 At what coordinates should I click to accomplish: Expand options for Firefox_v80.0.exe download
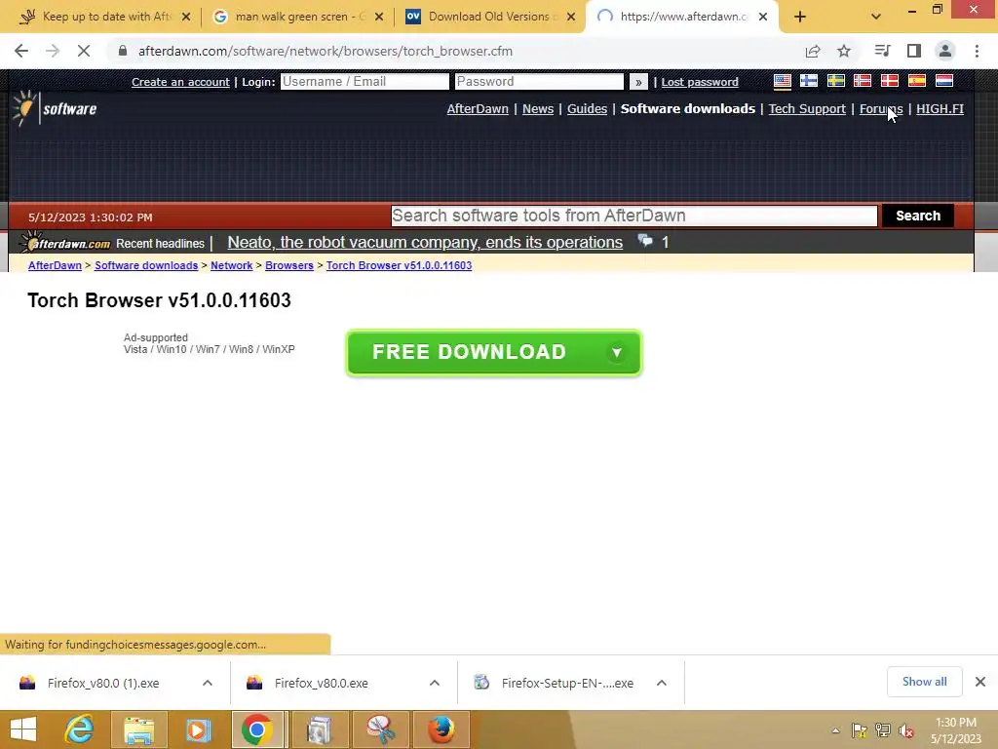coord(435,683)
